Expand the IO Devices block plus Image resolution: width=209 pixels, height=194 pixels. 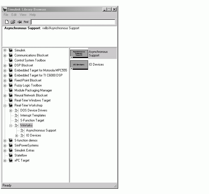pyautogui.click(x=72, y=69)
